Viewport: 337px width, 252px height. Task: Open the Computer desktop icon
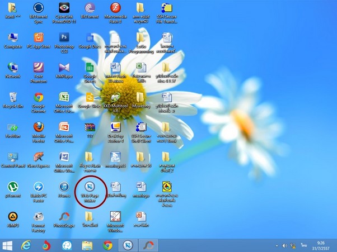13,41
